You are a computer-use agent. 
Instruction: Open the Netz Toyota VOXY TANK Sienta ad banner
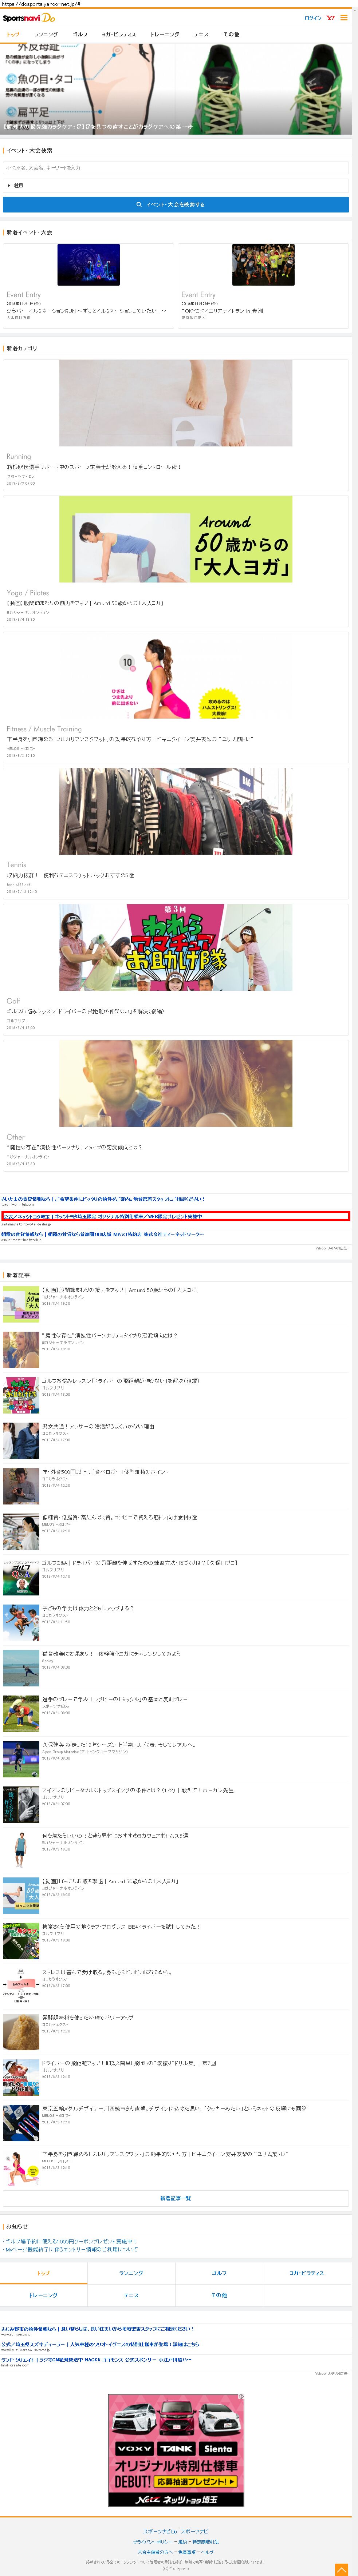click(x=176, y=2450)
